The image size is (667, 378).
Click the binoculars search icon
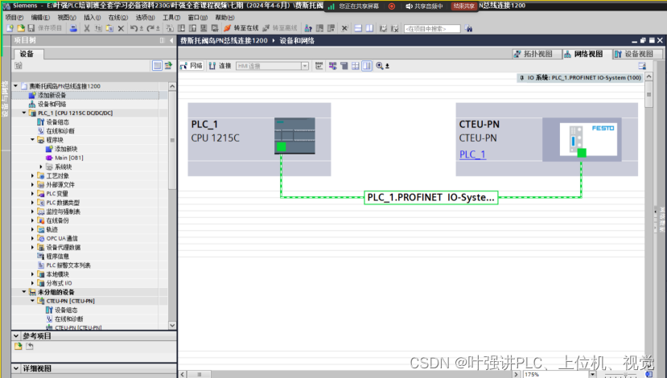coord(468,28)
